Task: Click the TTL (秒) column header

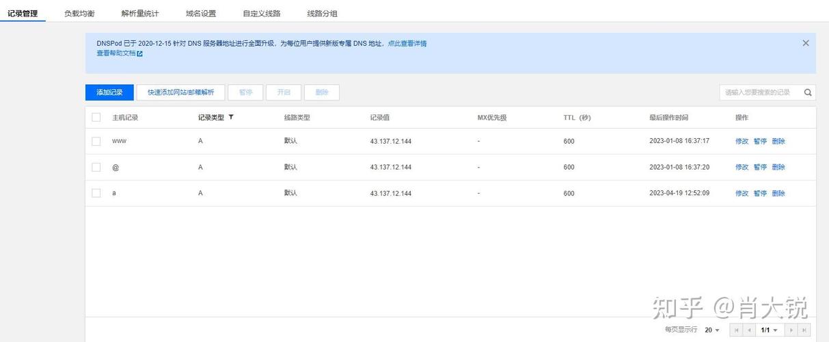Action: 577,118
